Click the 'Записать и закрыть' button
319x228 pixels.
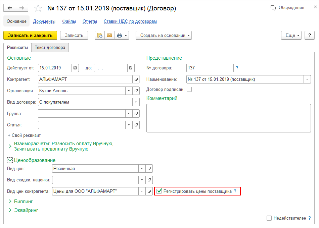coord(30,35)
